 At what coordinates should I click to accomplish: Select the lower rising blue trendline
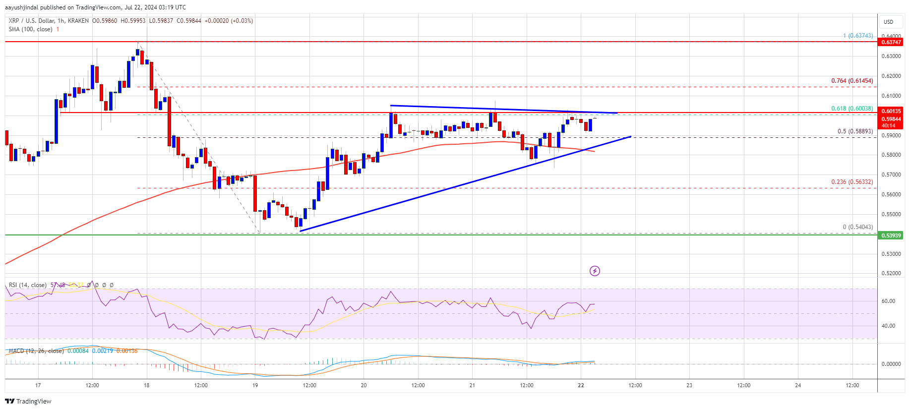(465, 183)
